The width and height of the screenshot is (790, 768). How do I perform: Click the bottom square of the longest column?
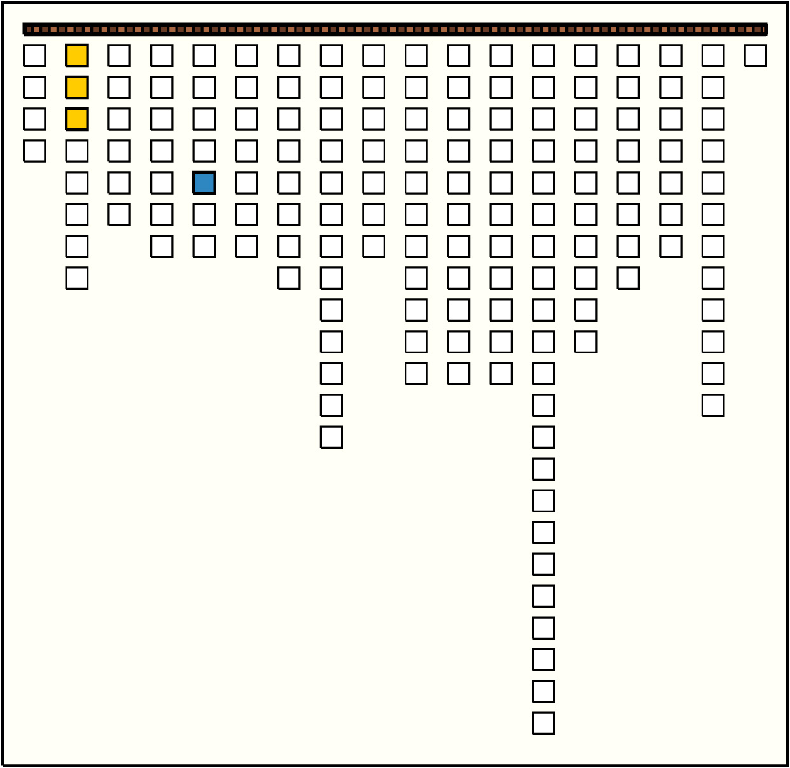(543, 723)
